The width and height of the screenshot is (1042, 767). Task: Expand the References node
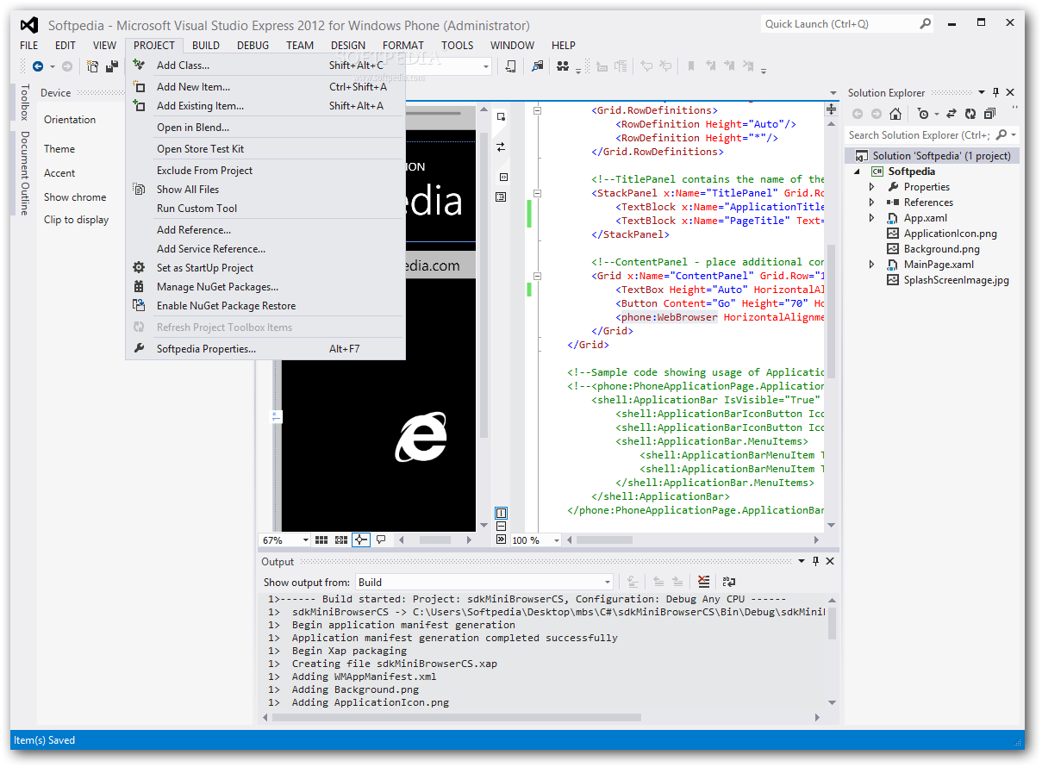(x=871, y=203)
